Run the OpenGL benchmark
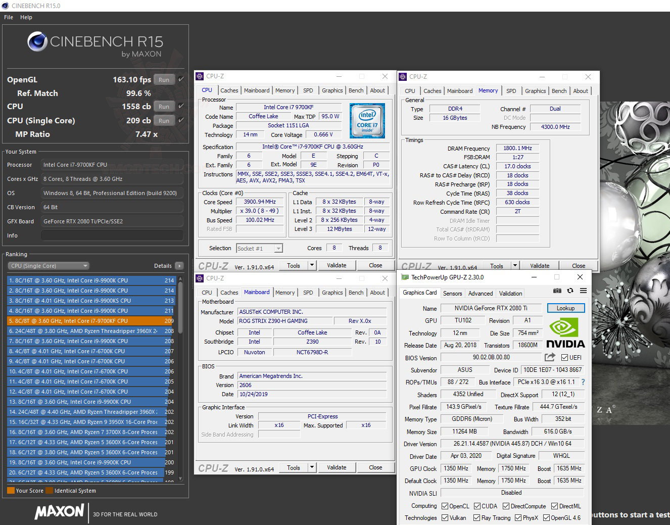The image size is (670, 525). coord(164,79)
